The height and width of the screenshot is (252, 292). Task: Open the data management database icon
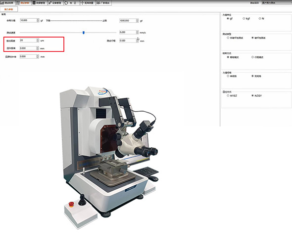pos(34,3)
